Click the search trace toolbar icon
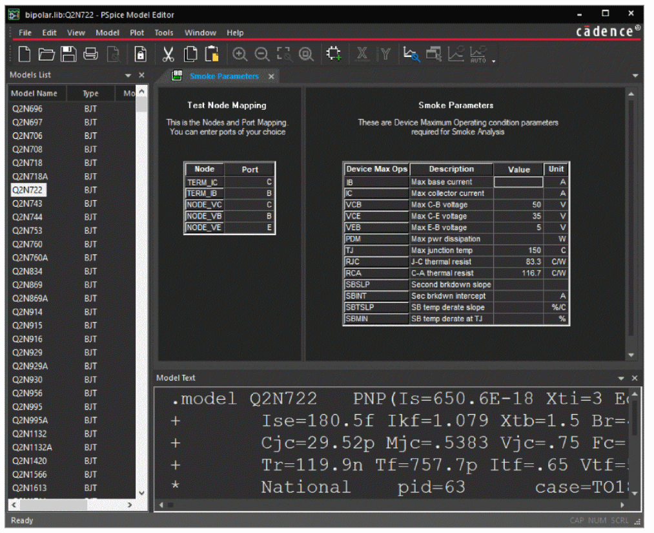This screenshot has height=533, width=654. [411, 54]
